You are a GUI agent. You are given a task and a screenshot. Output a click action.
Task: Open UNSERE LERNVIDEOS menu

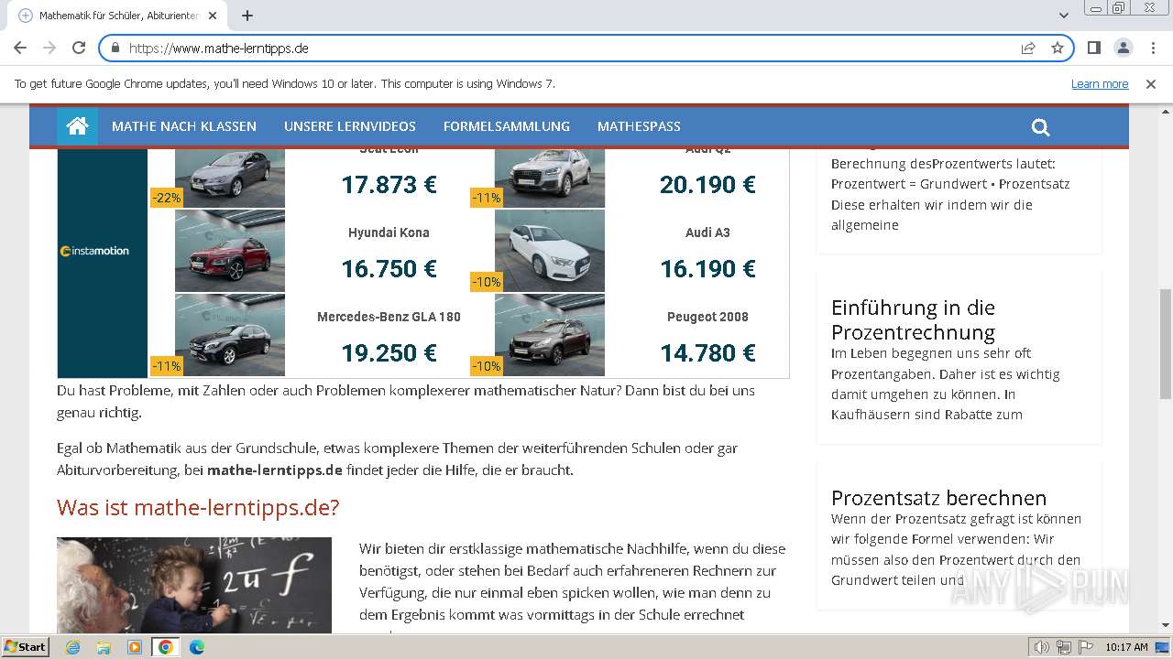pyautogui.click(x=350, y=126)
